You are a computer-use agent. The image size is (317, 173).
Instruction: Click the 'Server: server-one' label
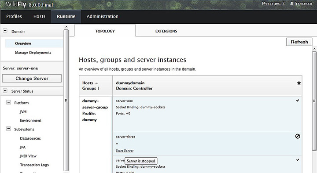coord(20,68)
